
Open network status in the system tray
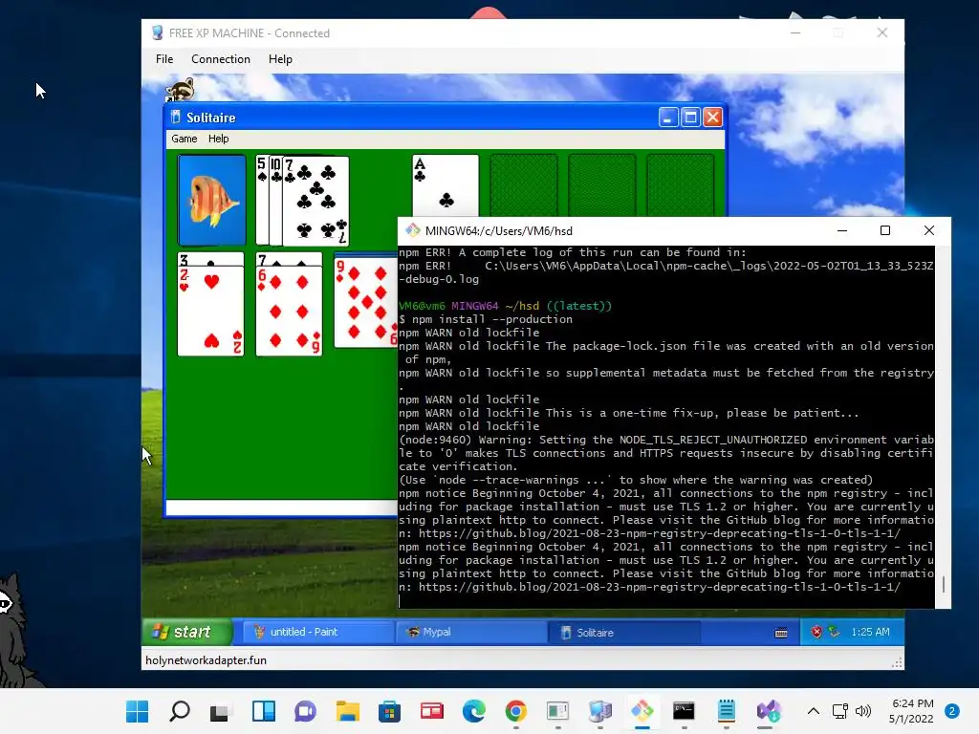840,711
